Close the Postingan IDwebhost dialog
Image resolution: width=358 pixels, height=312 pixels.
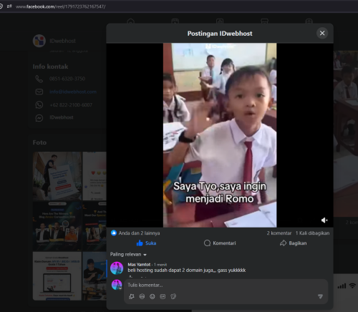click(322, 33)
